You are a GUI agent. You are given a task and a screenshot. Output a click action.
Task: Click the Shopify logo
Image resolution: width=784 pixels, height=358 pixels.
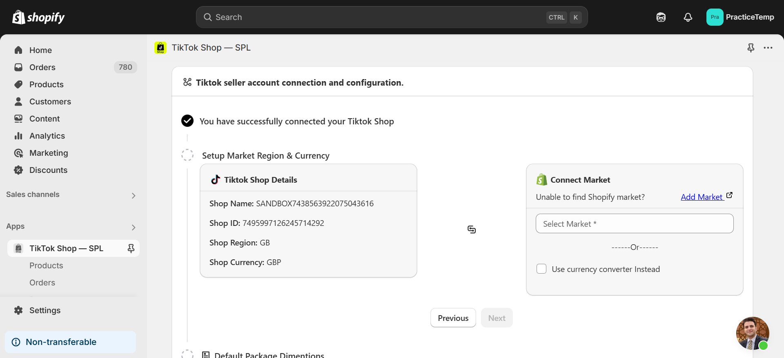38,17
